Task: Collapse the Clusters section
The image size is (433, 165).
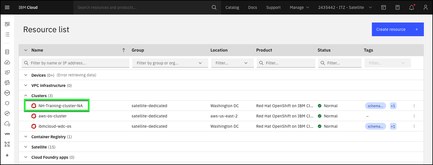Action: click(x=26, y=96)
